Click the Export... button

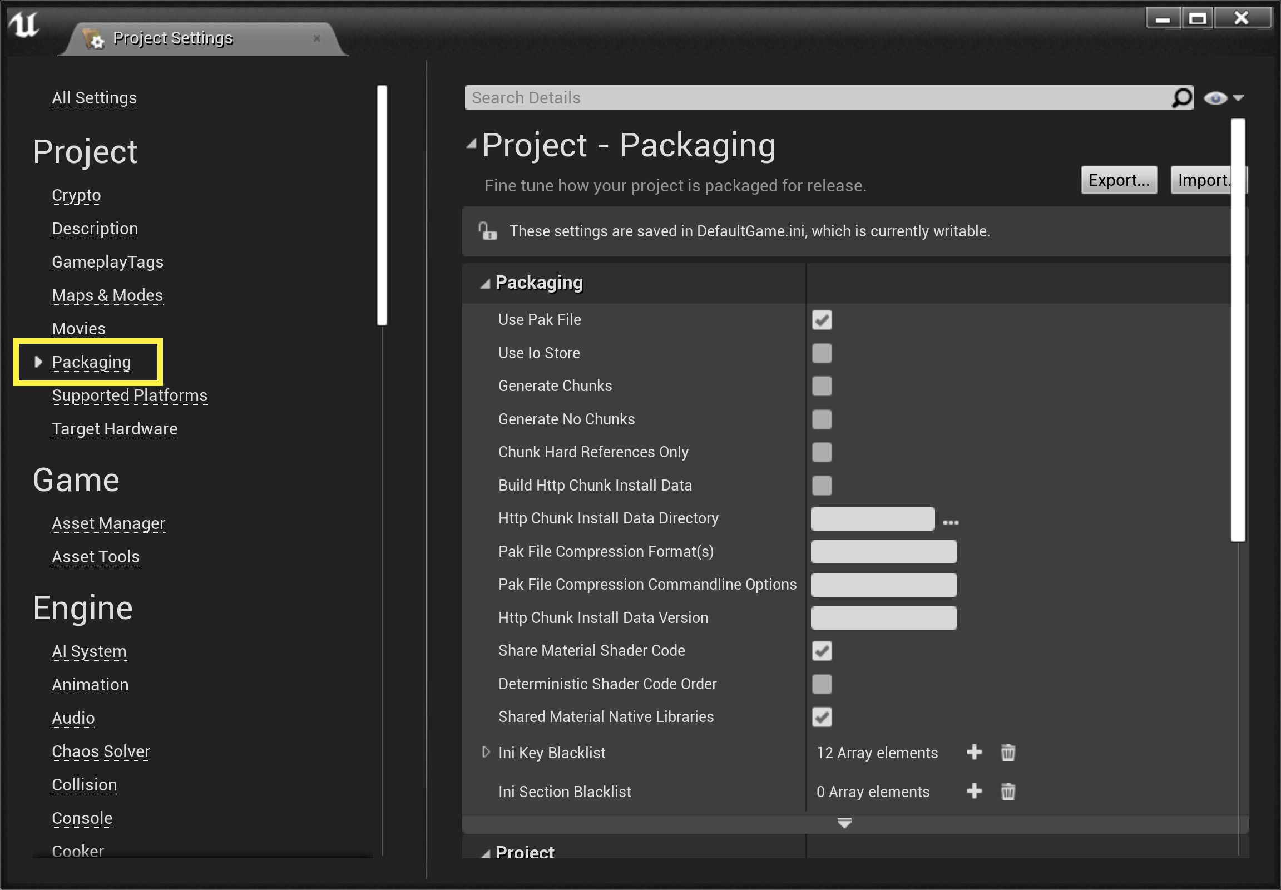1118,180
